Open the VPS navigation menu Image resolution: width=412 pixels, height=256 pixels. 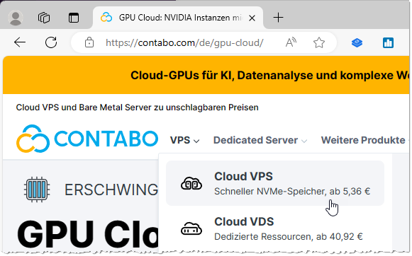tap(184, 140)
